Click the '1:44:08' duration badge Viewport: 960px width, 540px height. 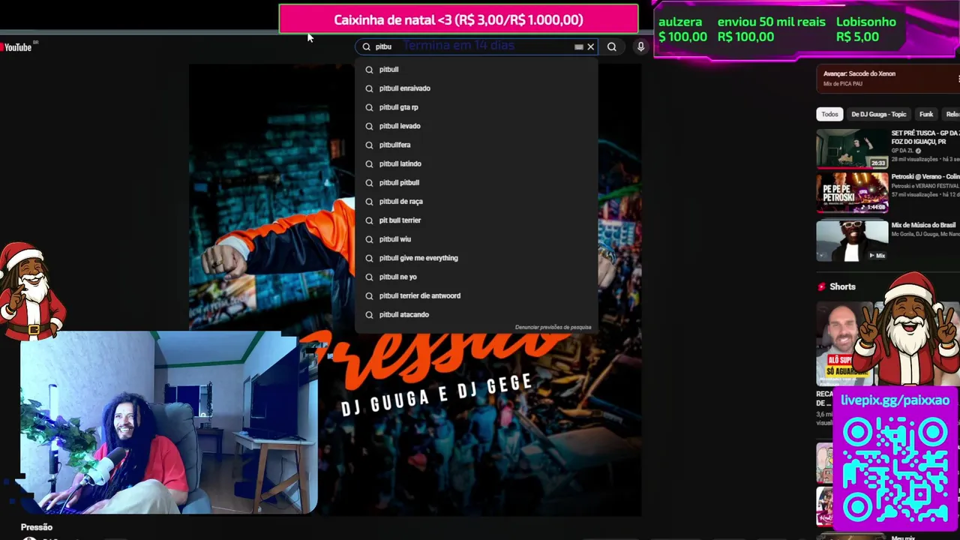pyautogui.click(x=875, y=207)
